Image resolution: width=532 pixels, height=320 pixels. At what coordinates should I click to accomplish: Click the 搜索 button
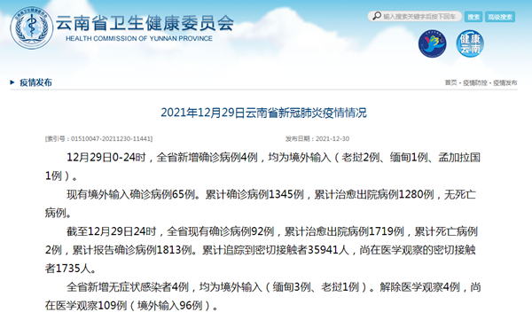(473, 17)
